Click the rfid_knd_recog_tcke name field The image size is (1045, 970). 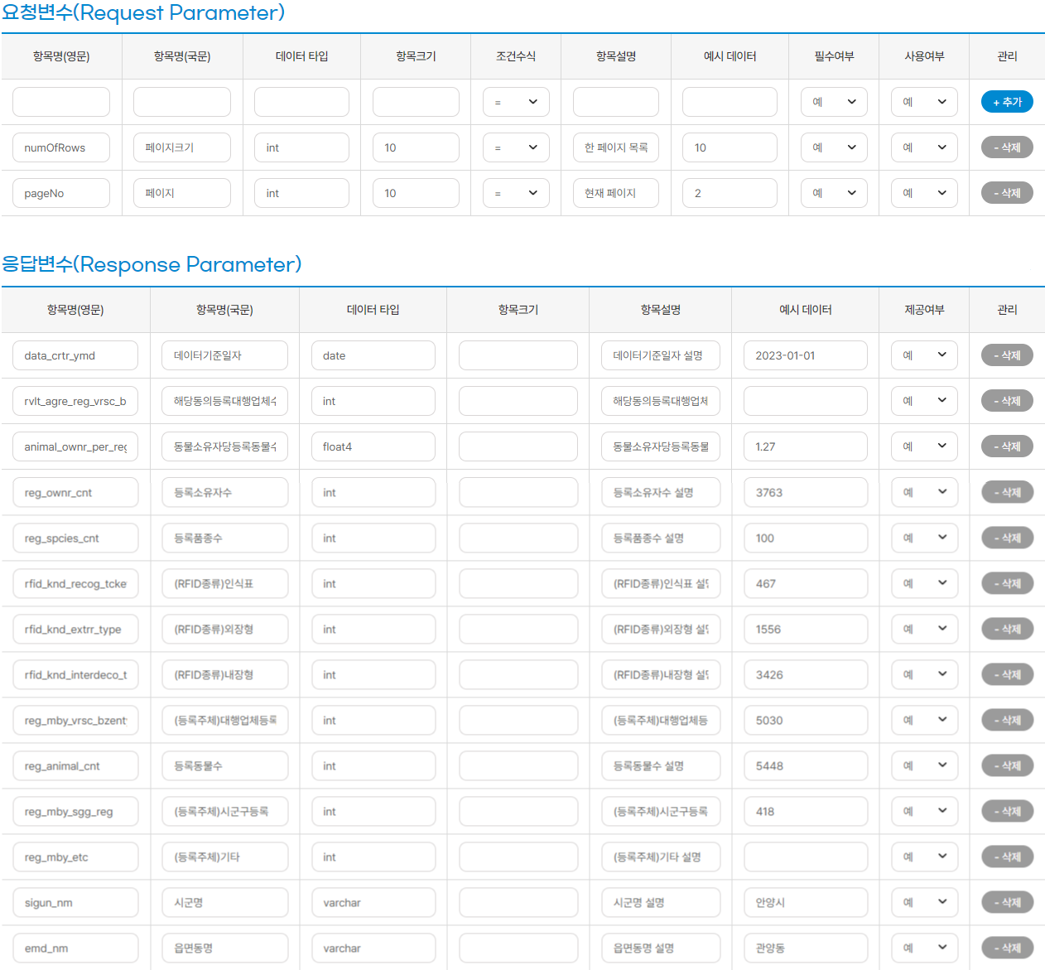click(x=75, y=583)
